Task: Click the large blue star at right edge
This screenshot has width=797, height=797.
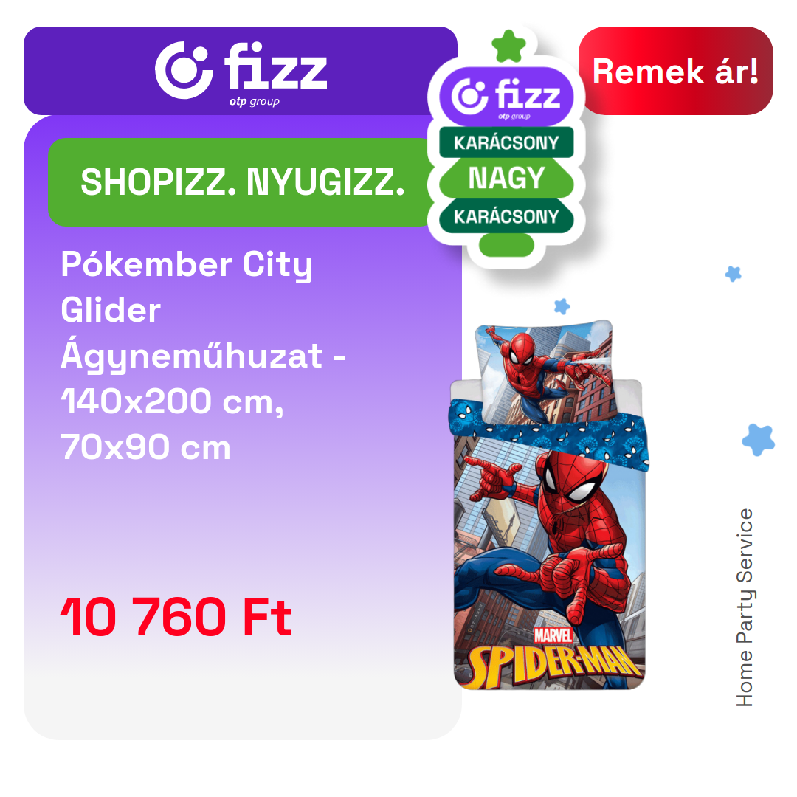Action: point(758,439)
